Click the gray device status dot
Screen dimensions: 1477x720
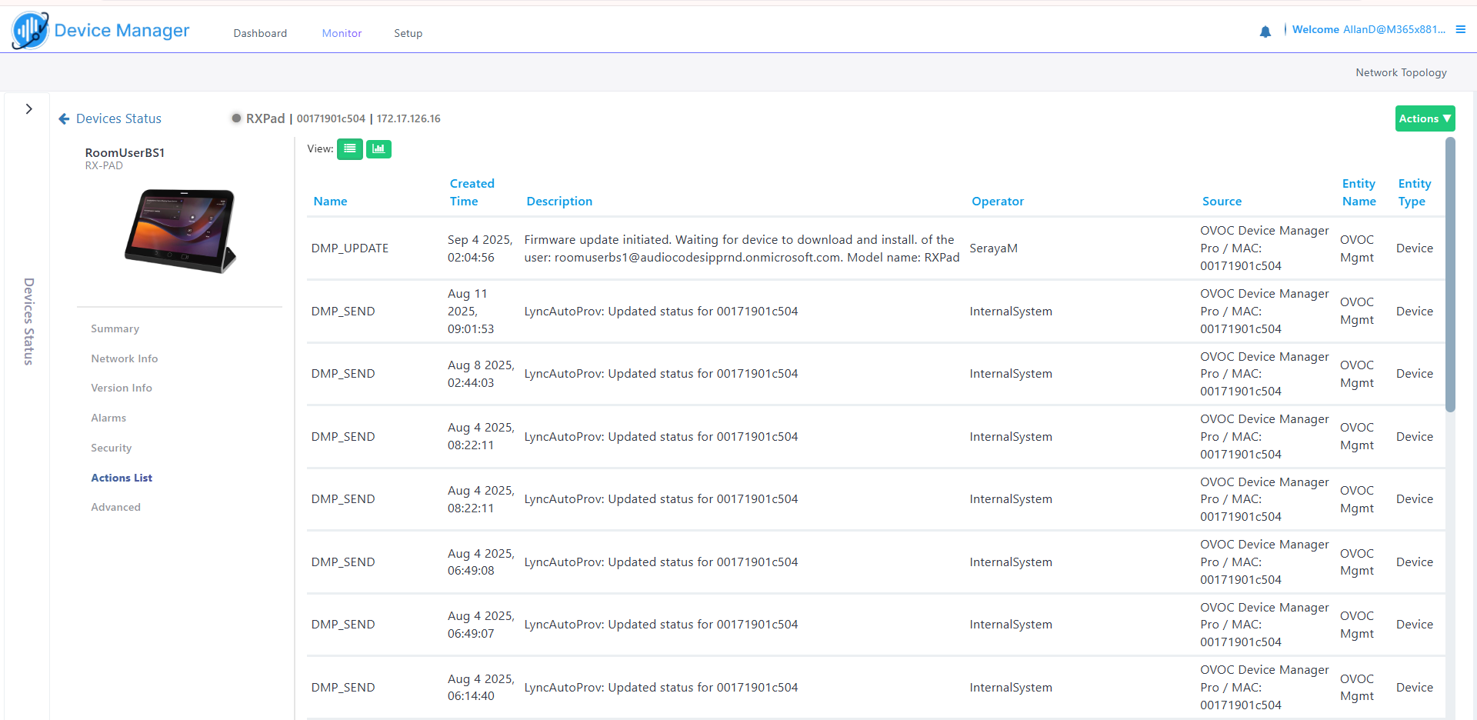[236, 118]
